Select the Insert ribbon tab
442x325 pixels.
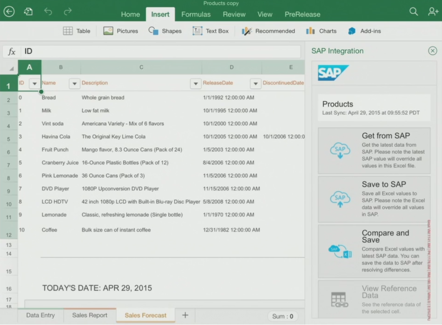(x=161, y=14)
